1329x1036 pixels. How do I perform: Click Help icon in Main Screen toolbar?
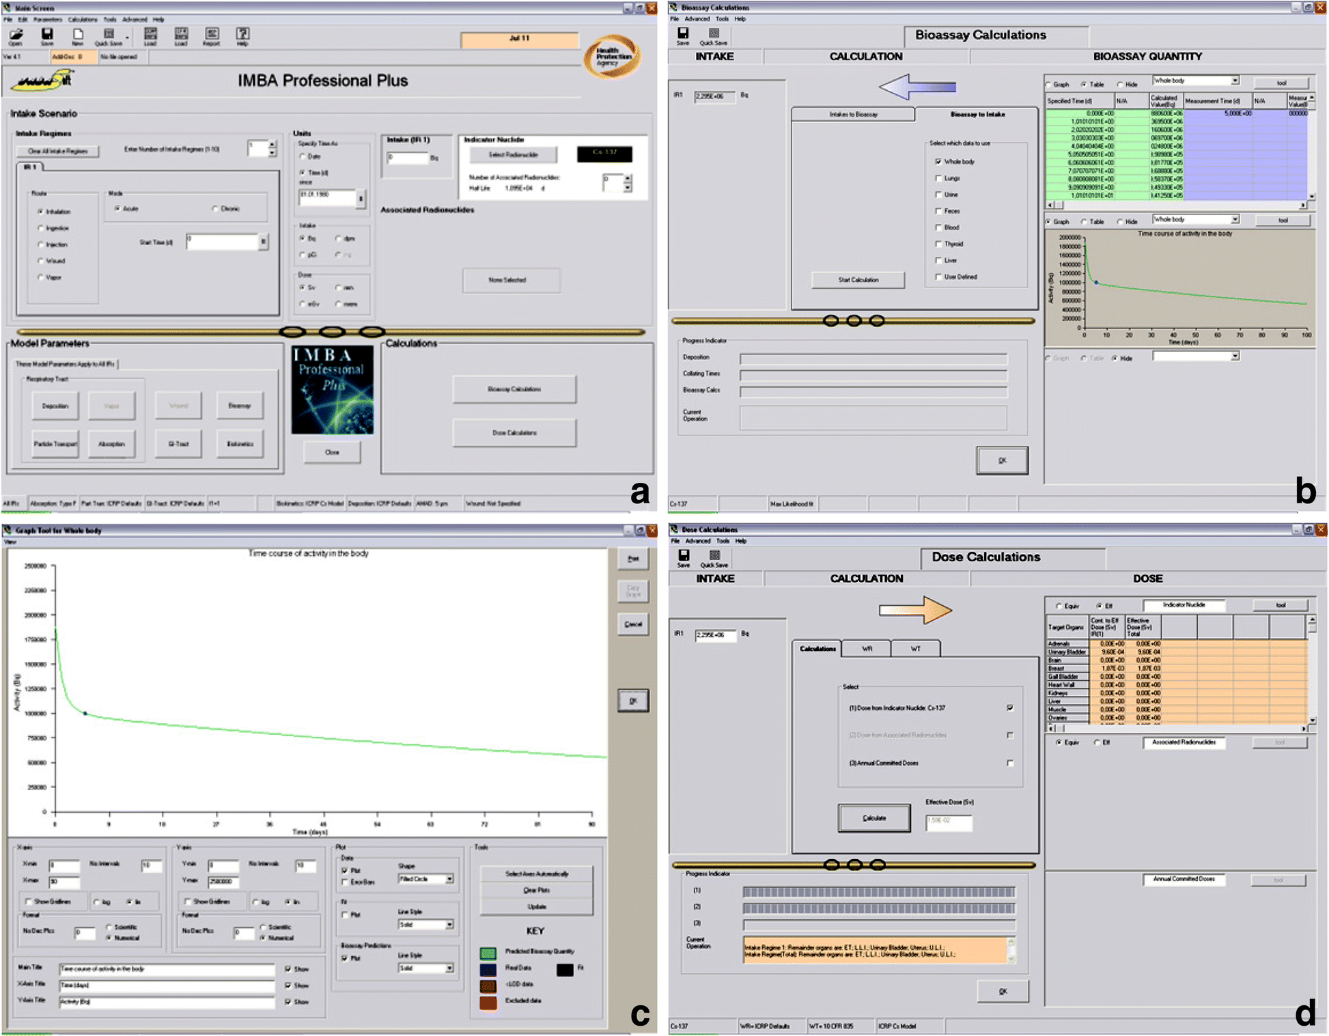[242, 35]
